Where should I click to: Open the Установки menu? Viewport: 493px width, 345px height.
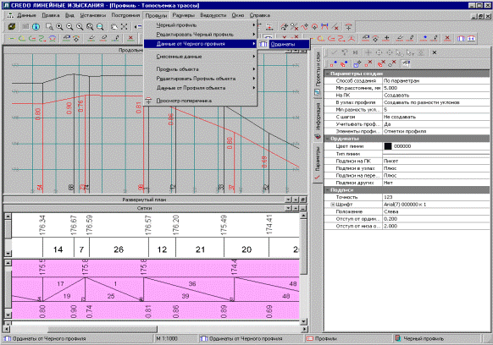pyautogui.click(x=92, y=15)
